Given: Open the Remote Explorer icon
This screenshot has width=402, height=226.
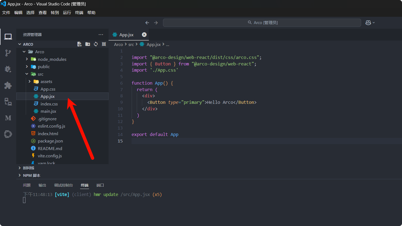Looking at the screenshot, I should [x=8, y=101].
